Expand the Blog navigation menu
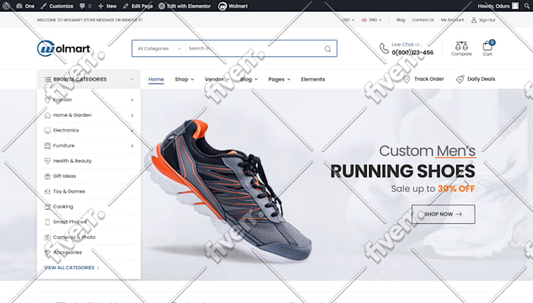This screenshot has width=533, height=303. tap(248, 79)
